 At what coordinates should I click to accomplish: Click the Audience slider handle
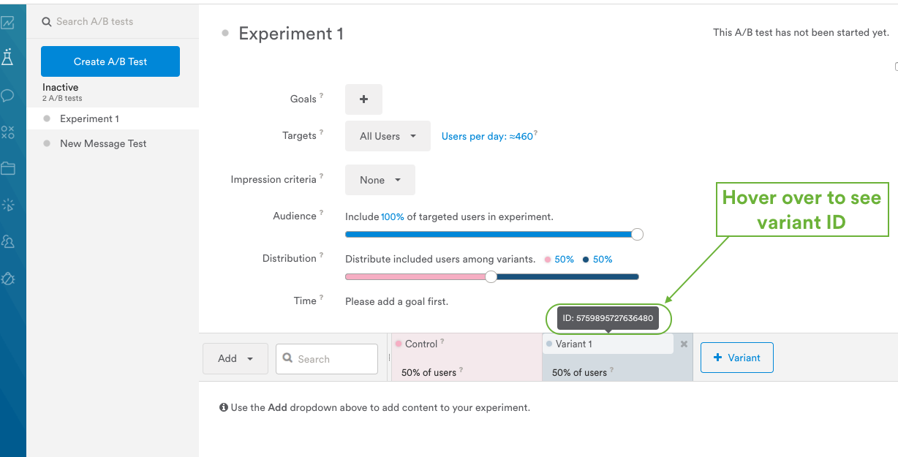(x=637, y=234)
